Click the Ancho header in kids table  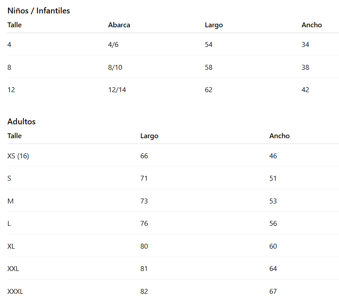(x=312, y=25)
